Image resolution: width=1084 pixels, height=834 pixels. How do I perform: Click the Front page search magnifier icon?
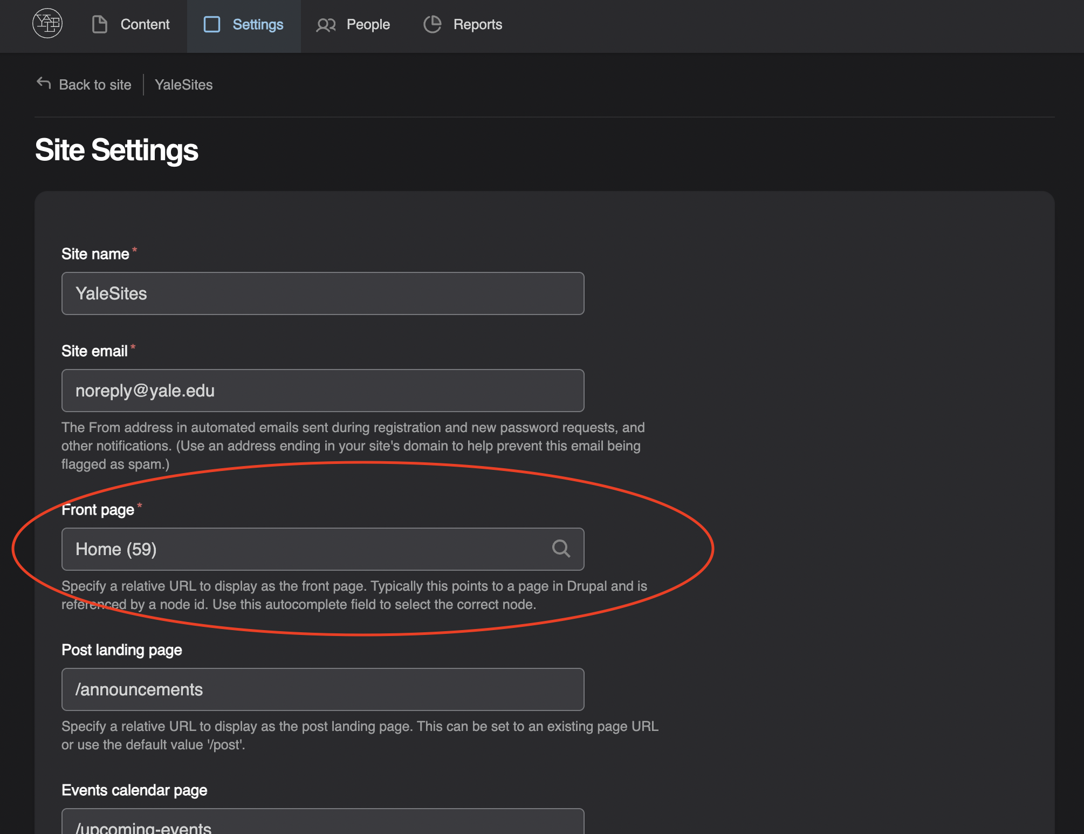561,549
